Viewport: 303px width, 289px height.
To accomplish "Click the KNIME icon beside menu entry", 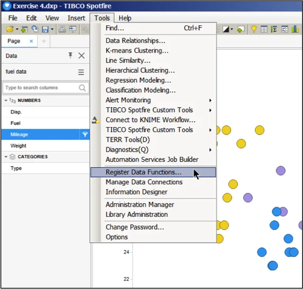I will point(95,120).
